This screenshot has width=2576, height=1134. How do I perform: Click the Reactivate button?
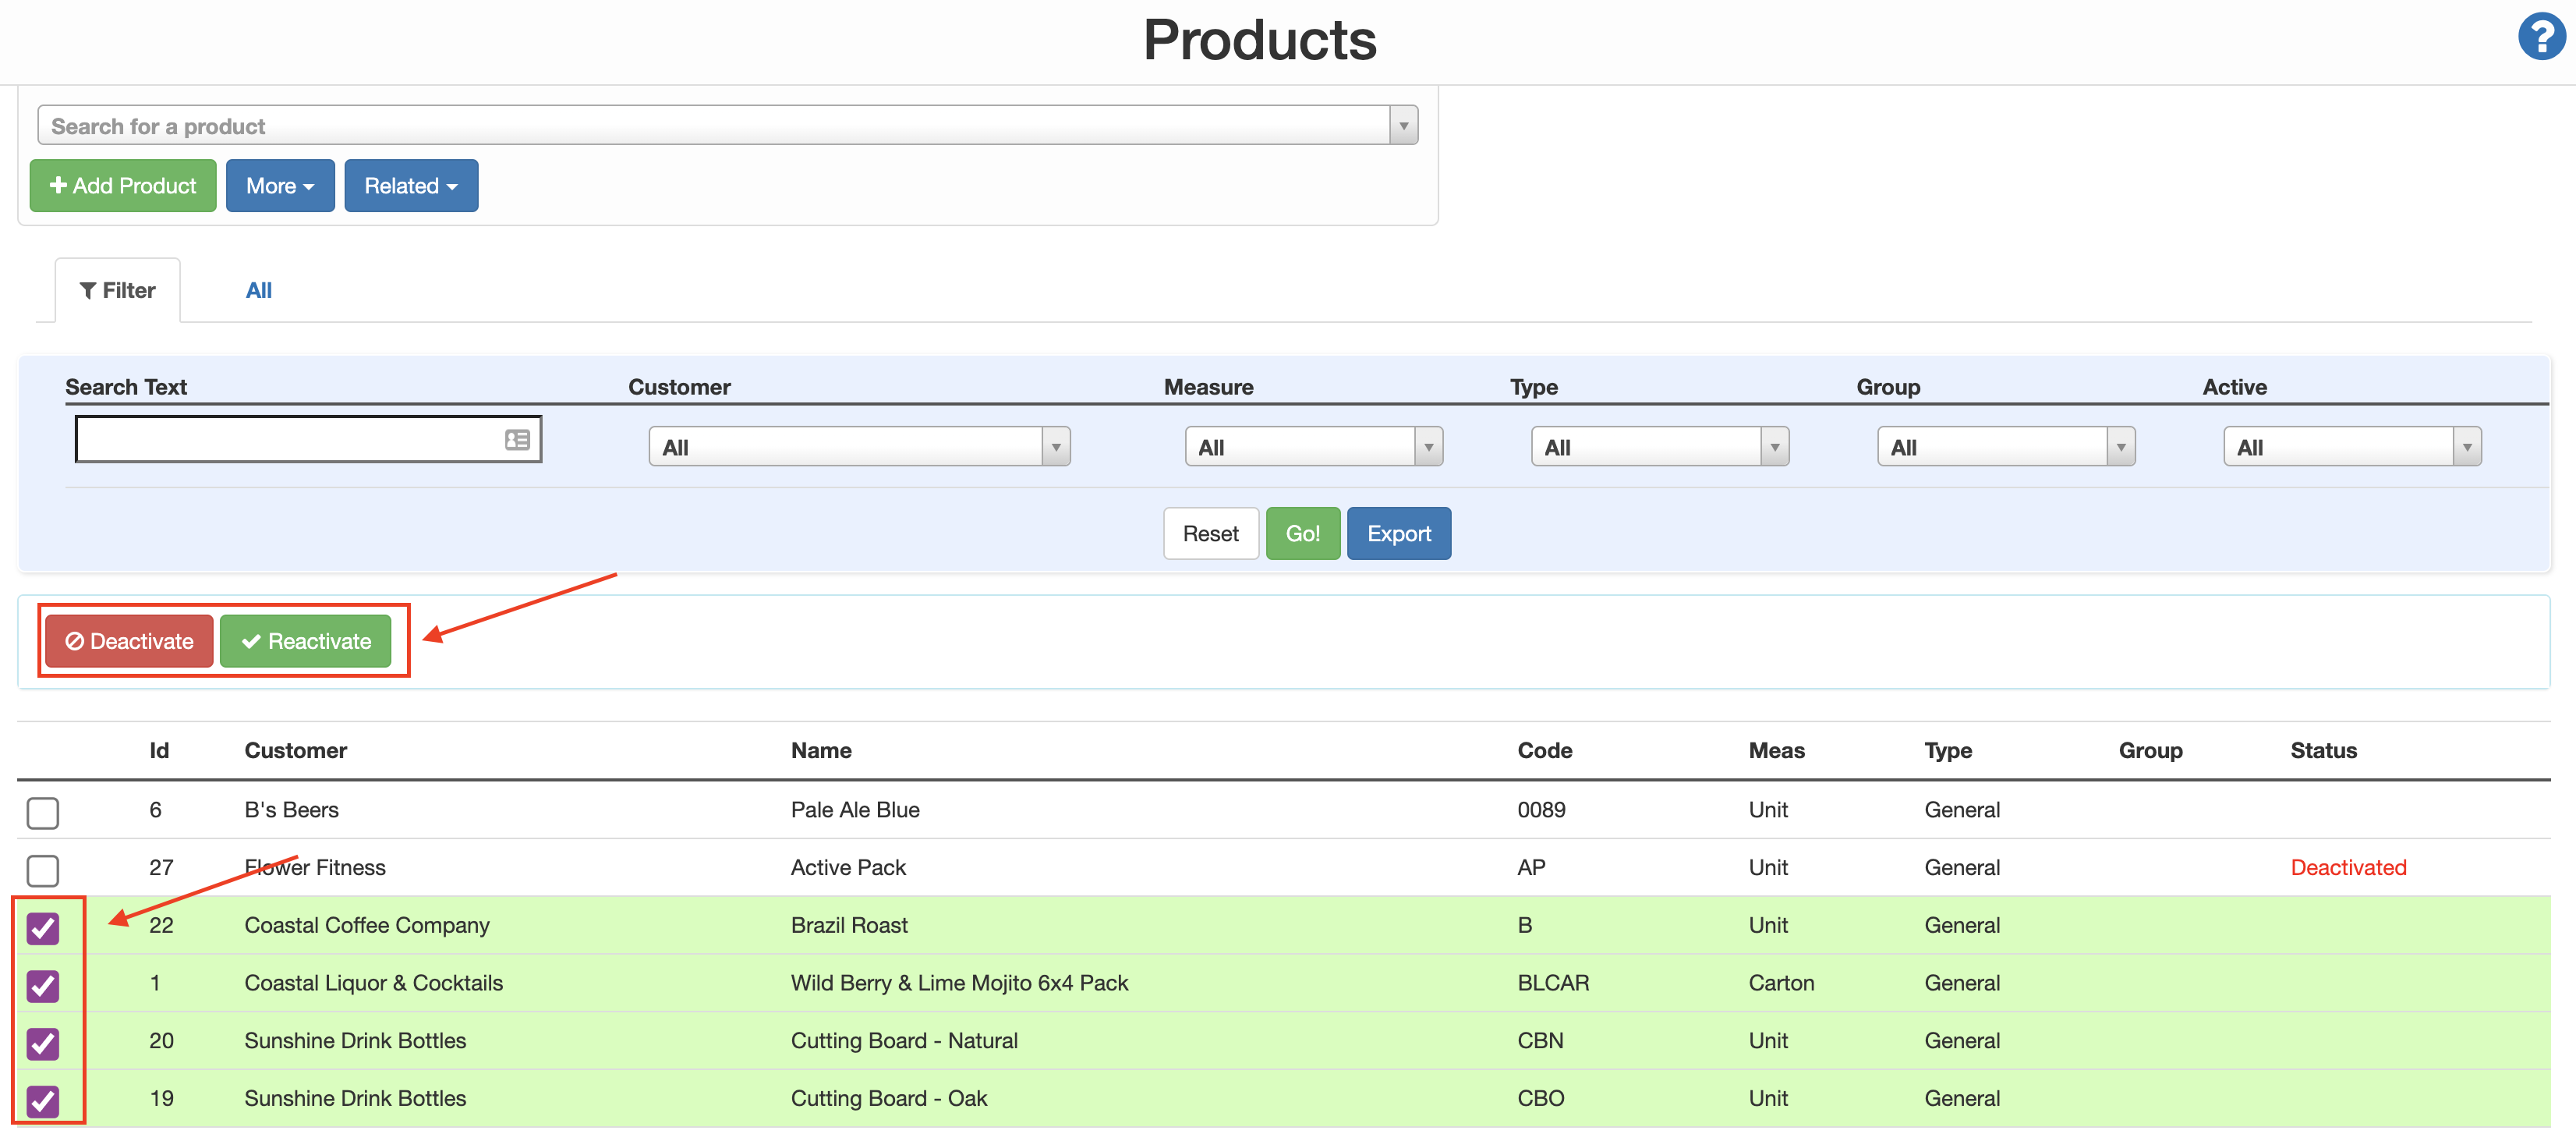[305, 641]
